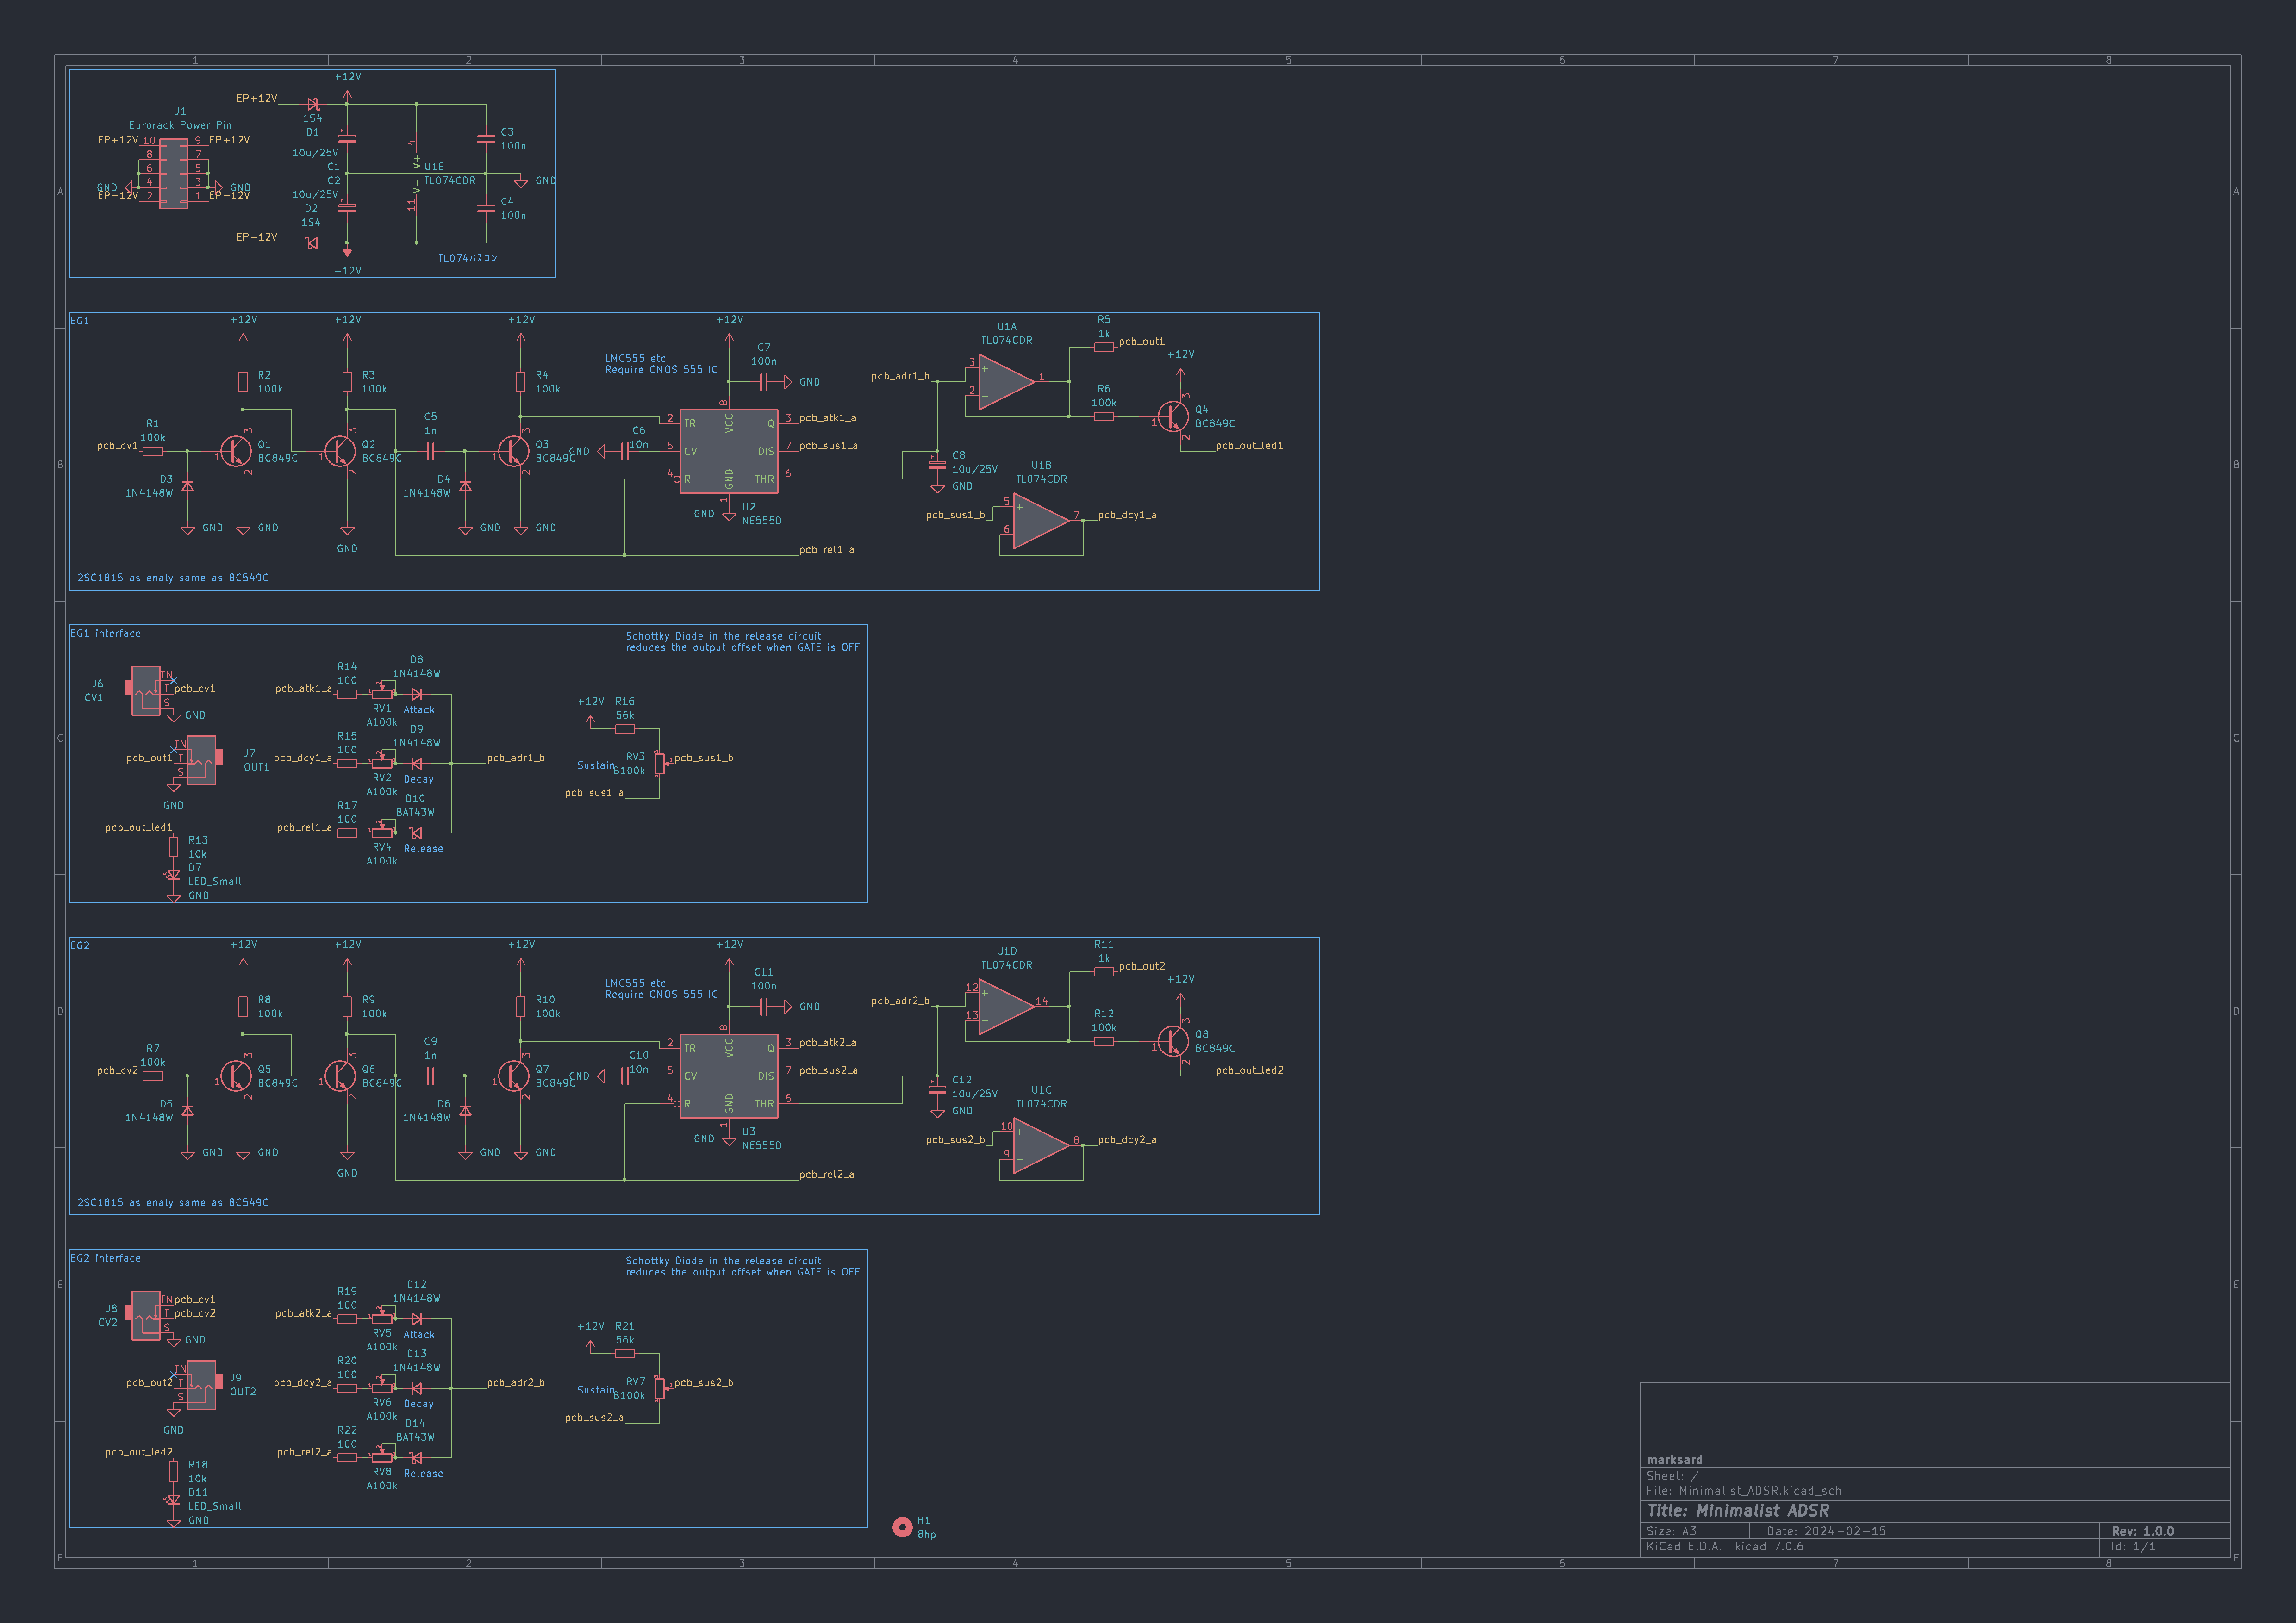Select the D10 BAT43W Release diode
The width and height of the screenshot is (2296, 1623).
[x=416, y=833]
